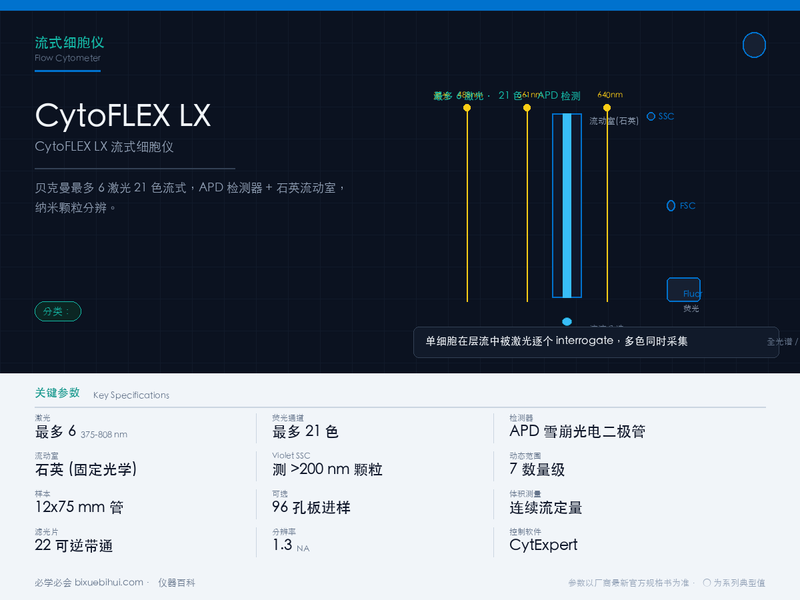This screenshot has width=800, height=600.
Task: Click the FSC detector ellipse
Action: coord(671,205)
